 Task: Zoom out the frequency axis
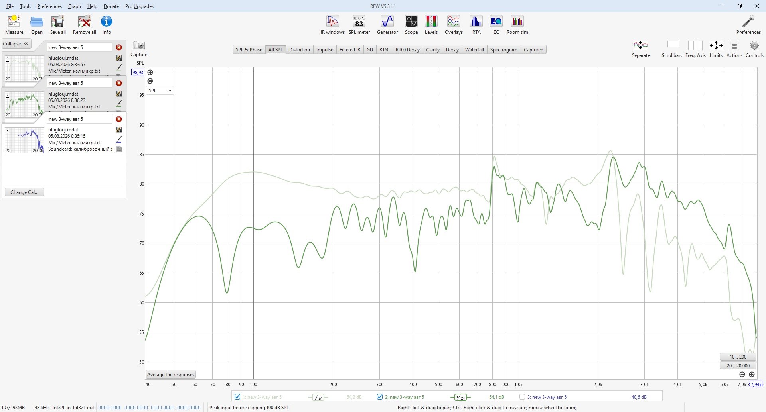pos(742,374)
